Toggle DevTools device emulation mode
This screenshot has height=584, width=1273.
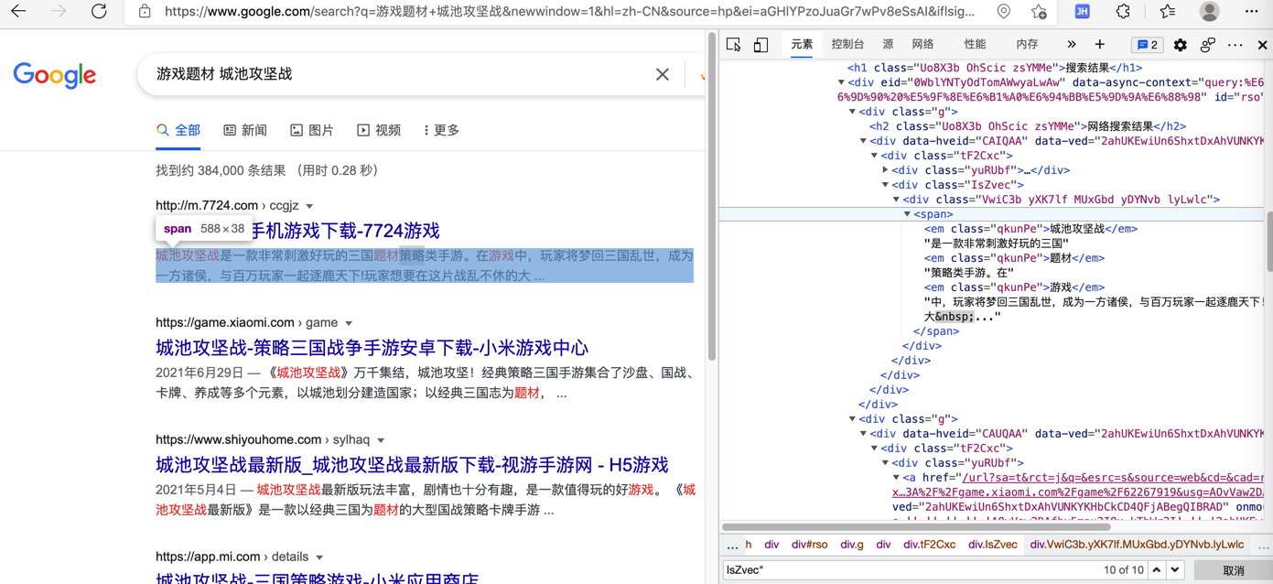pyautogui.click(x=761, y=45)
